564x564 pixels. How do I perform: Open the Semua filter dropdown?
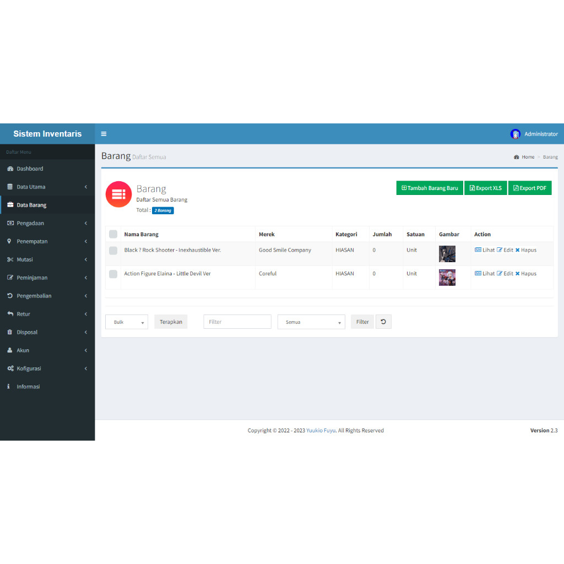311,321
